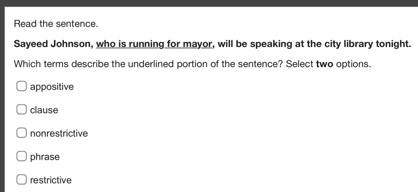Viewport: 418px width, 192px height.
Task: Click the 'restrictive' option label
Action: coord(51,180)
